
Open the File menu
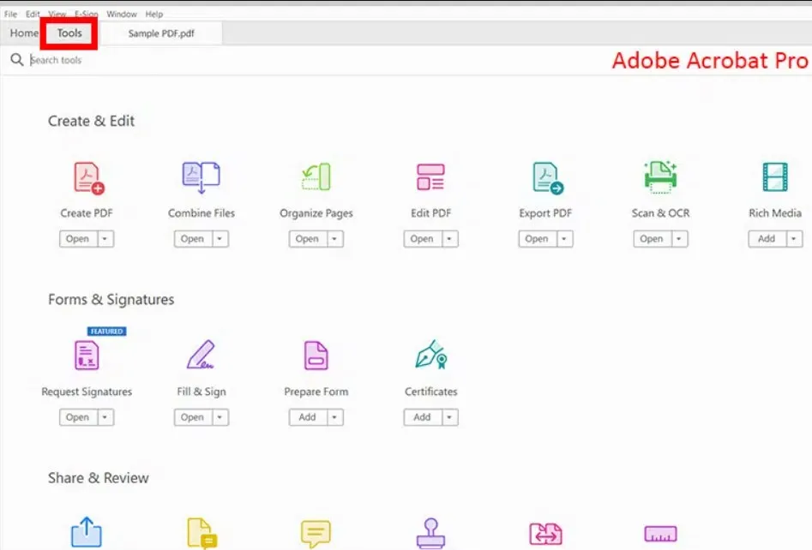click(10, 14)
